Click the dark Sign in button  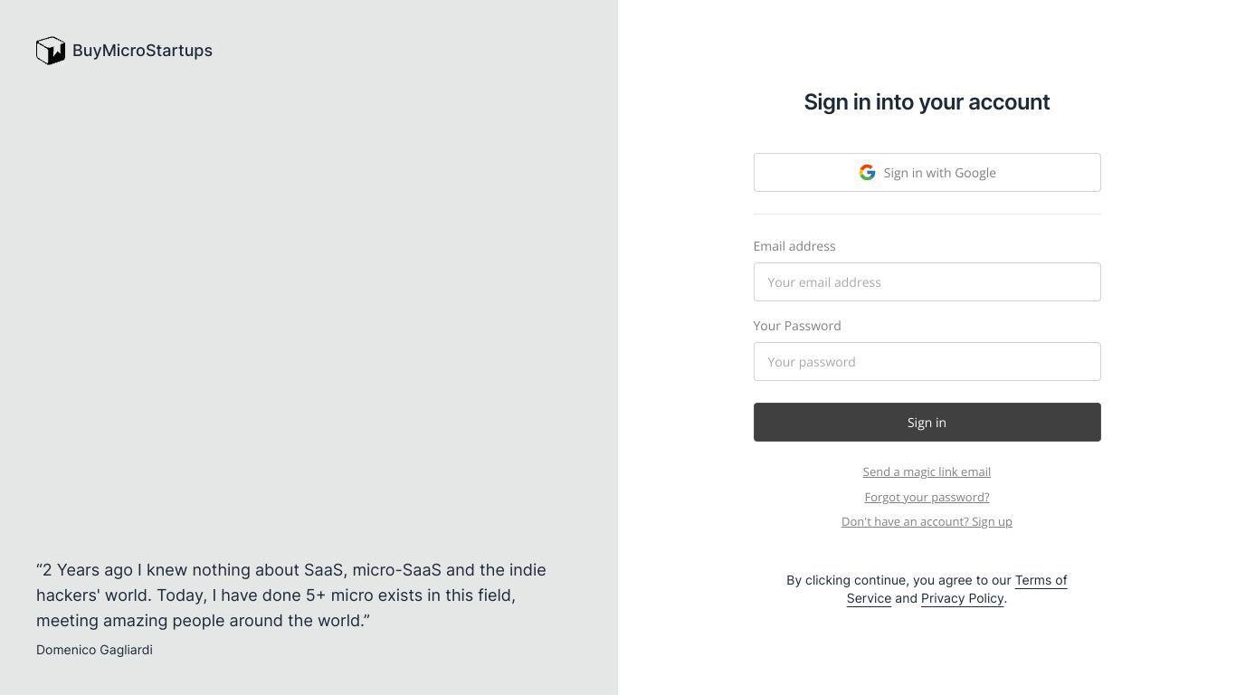tap(927, 422)
